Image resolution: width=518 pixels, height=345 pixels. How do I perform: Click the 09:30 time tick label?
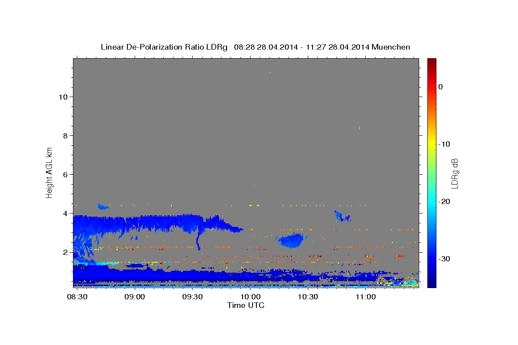tap(193, 297)
